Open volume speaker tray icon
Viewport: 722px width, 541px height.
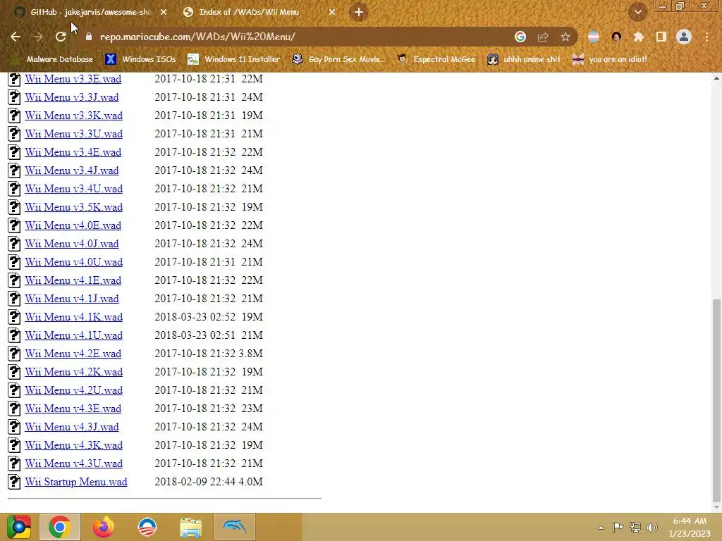click(652, 527)
